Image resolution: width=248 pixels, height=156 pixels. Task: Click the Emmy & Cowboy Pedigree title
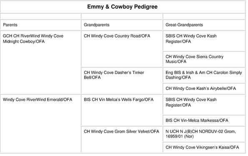pyautogui.click(x=122, y=7)
